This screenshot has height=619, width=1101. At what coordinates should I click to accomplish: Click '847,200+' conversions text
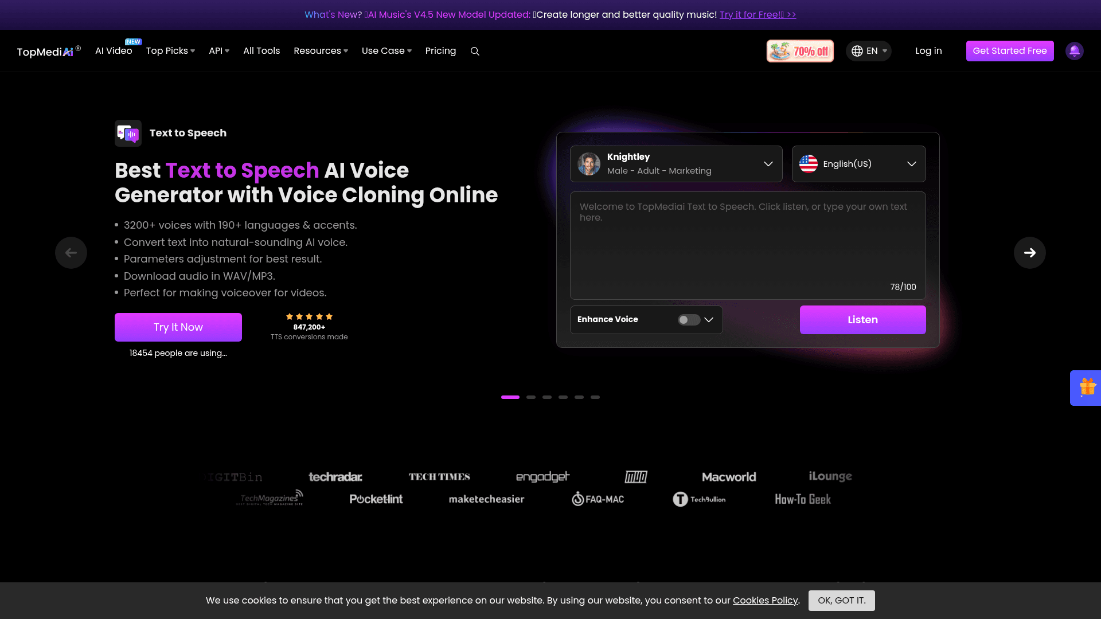309,327
